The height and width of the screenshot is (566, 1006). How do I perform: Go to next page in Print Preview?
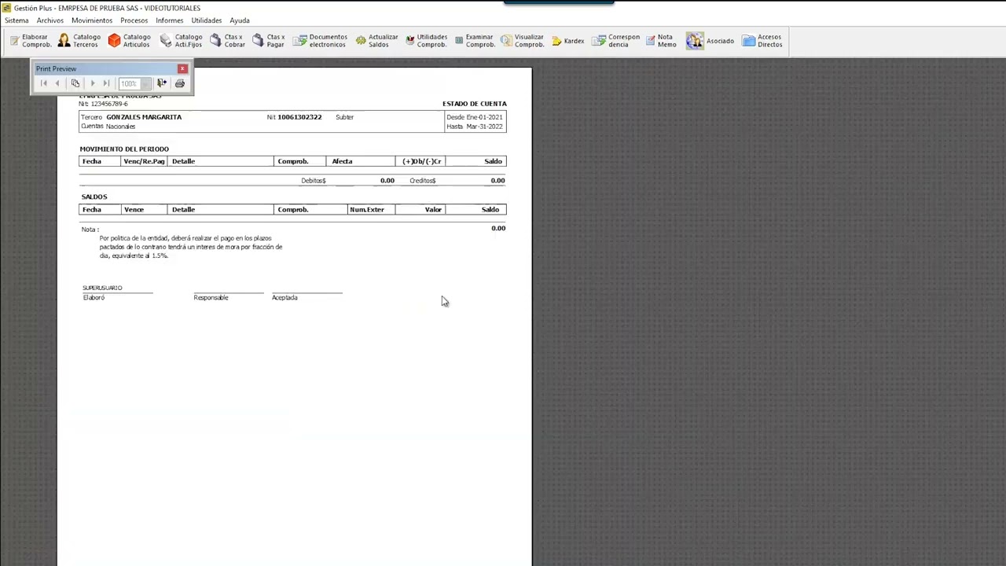point(93,83)
